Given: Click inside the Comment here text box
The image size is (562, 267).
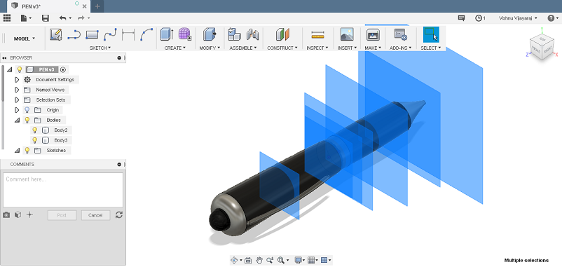Looking at the screenshot, I should 63,190.
